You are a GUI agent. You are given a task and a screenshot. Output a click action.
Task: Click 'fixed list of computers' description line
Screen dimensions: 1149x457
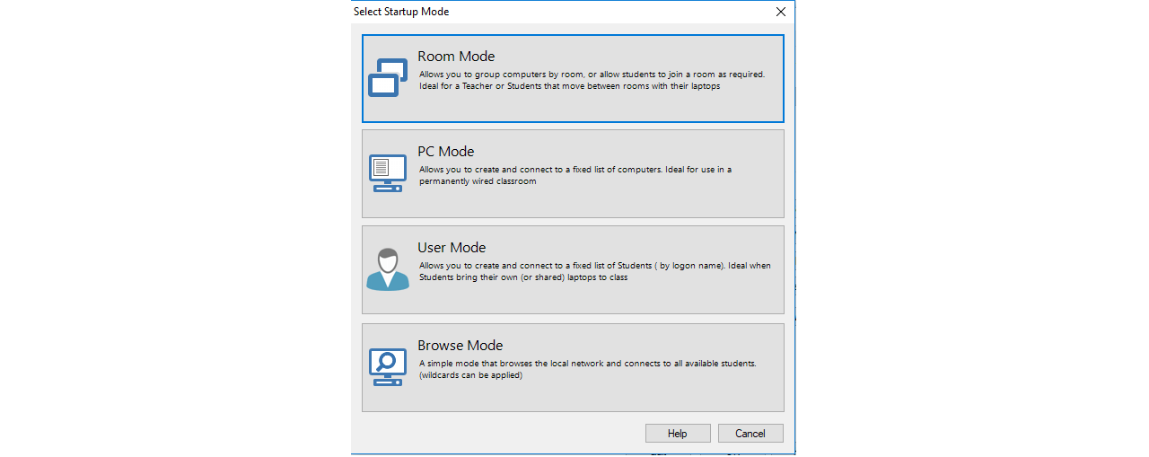575,170
